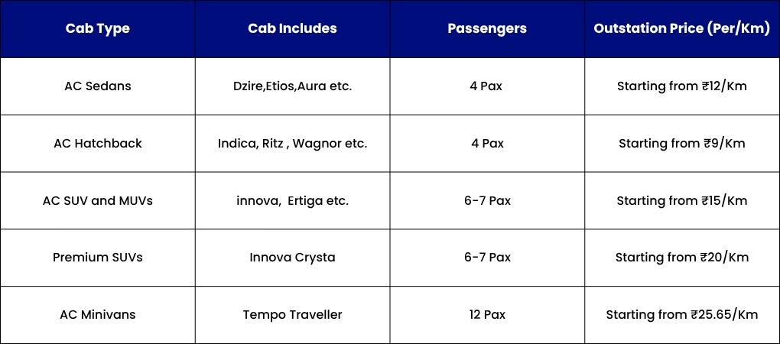Click the Dzire,Etios,Aura etc. cell
Screen dimensions: 780x344
coord(292,86)
